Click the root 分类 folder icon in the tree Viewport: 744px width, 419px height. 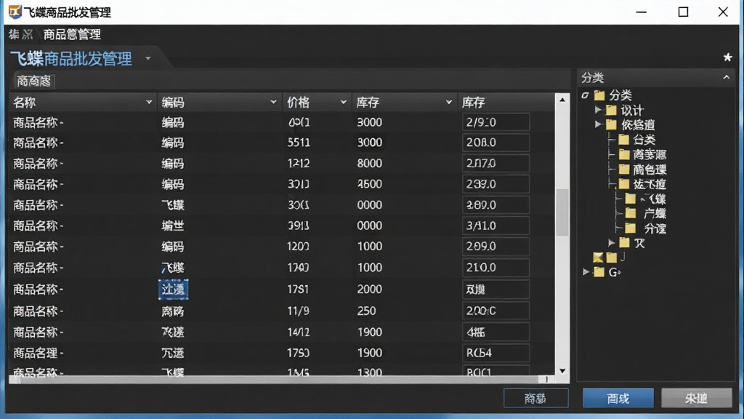click(x=599, y=95)
